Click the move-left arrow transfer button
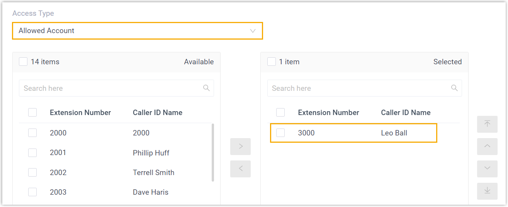Screen dimensions: 508x207 [240, 169]
